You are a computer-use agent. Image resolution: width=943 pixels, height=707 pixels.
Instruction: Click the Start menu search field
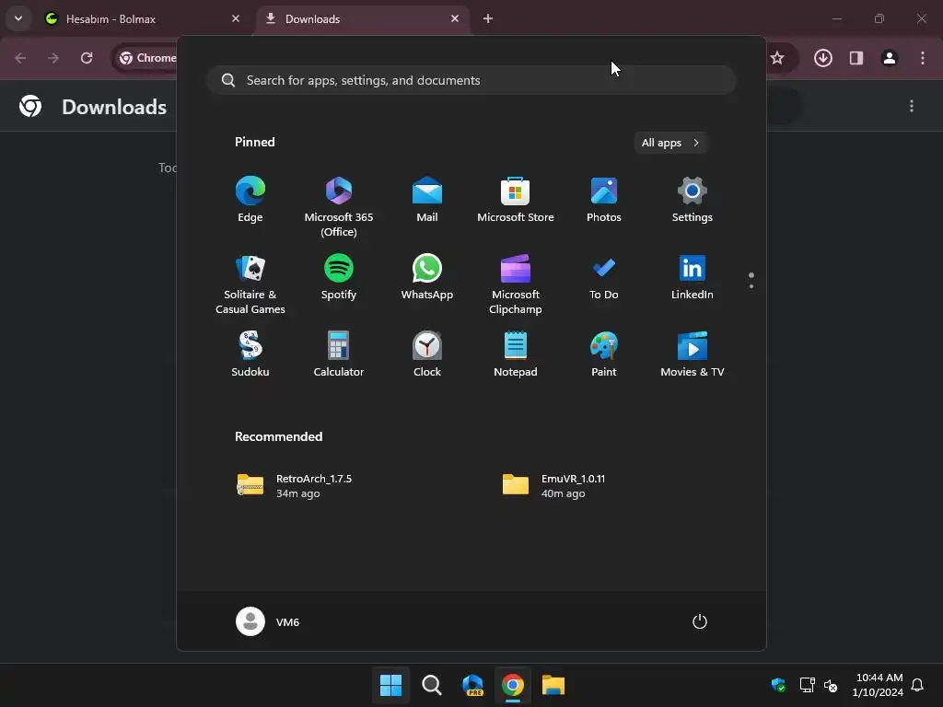[471, 81]
